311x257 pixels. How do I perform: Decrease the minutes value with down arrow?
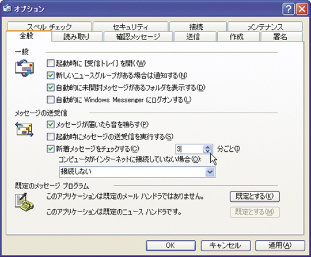pyautogui.click(x=208, y=151)
